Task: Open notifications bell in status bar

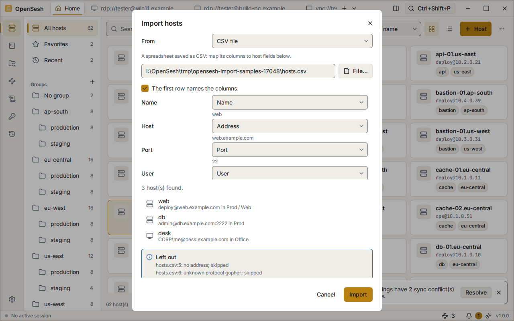Action: [469, 316]
